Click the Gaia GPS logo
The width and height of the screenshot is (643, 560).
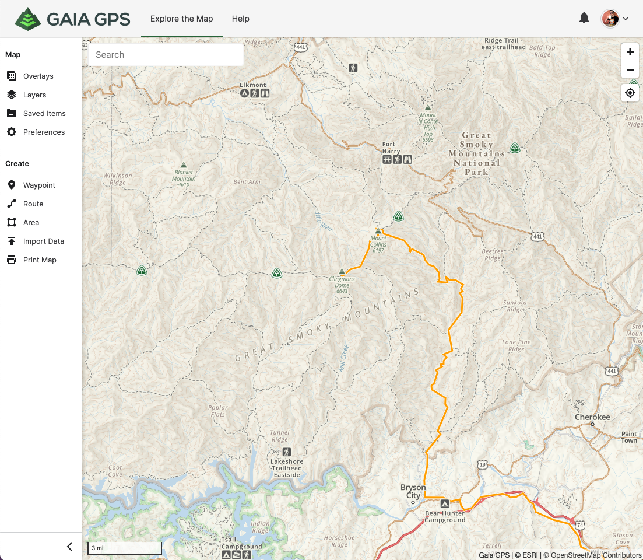(72, 19)
